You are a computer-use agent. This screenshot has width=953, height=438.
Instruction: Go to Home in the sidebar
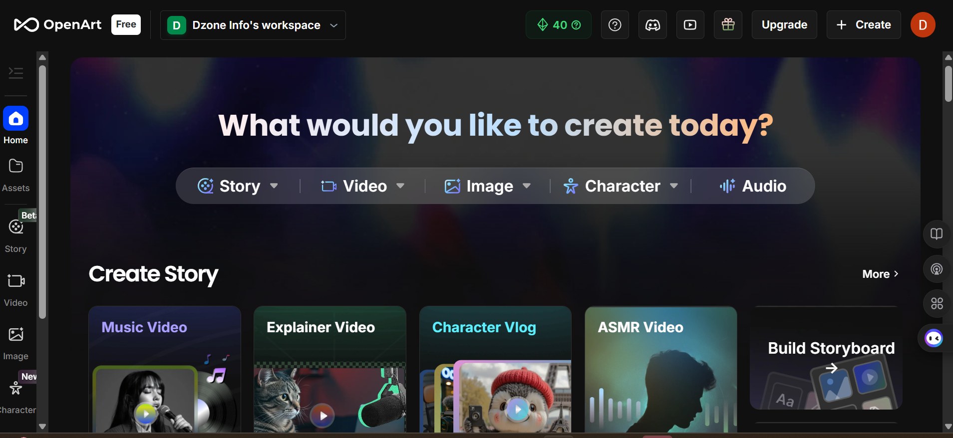[15, 126]
